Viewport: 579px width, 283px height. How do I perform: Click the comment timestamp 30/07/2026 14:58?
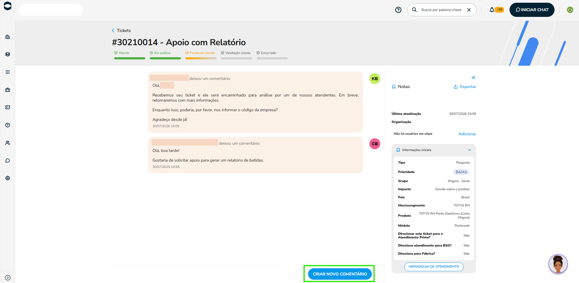166,167
